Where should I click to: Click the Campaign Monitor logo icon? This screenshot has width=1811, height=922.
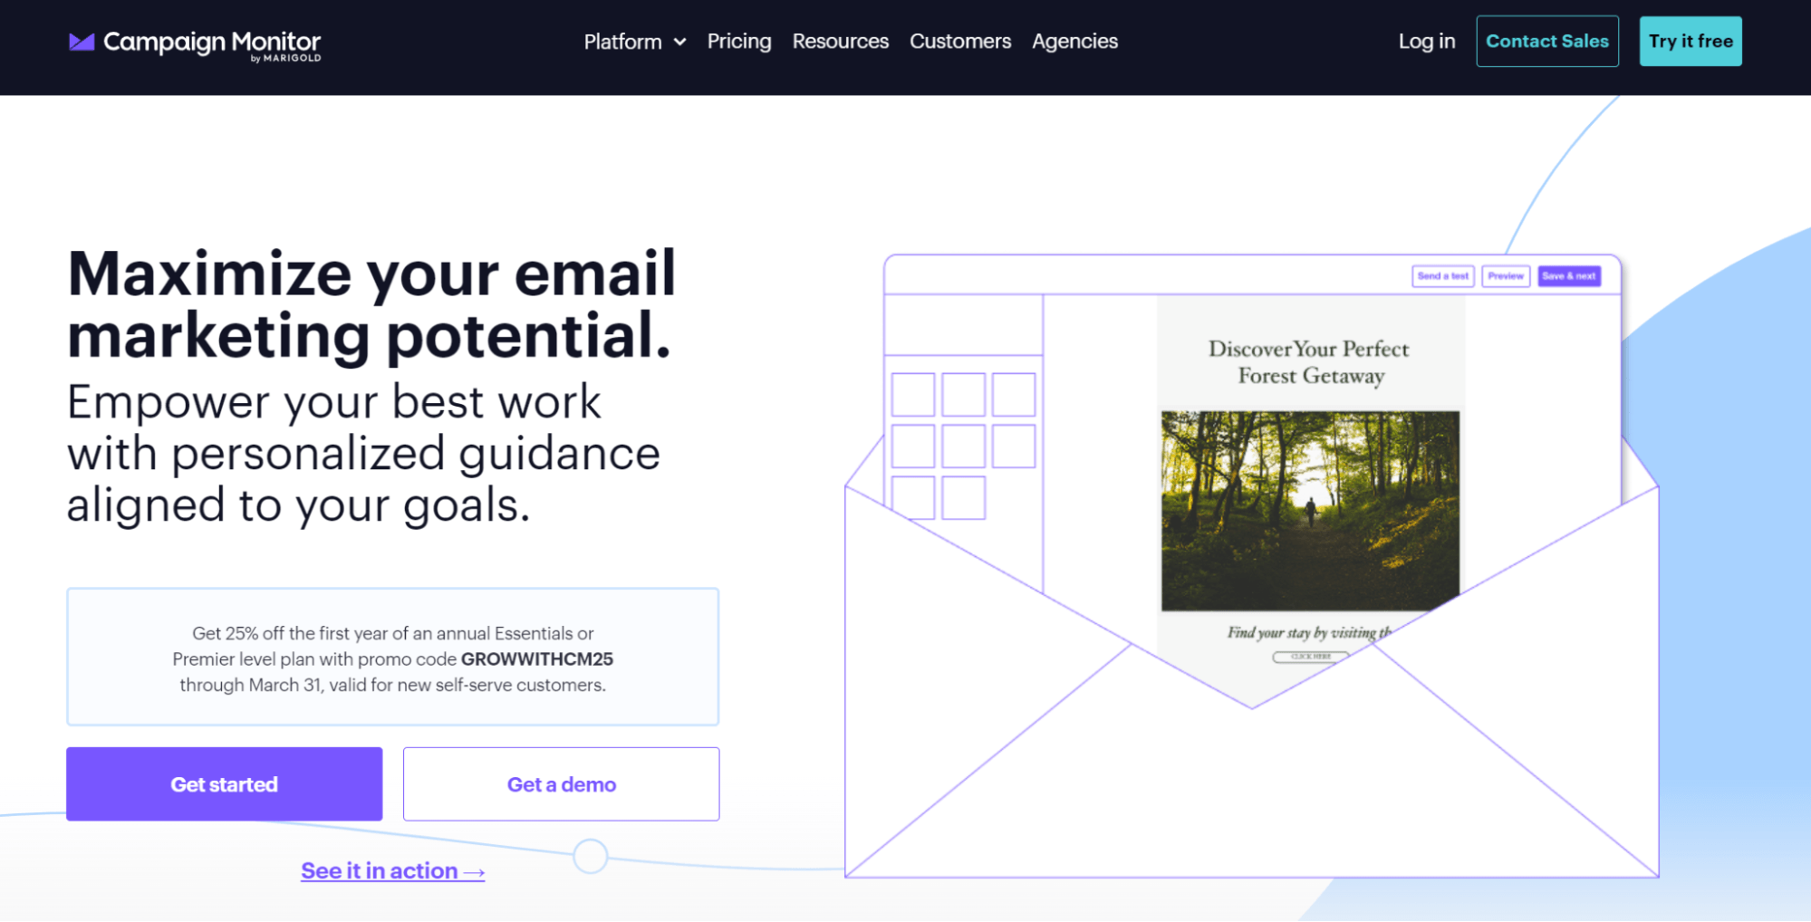tap(82, 40)
